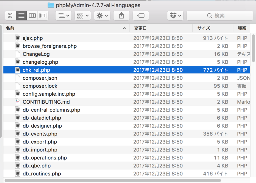Select the db_central_columns.php file name
The width and height of the screenshot is (256, 183).
(51, 110)
